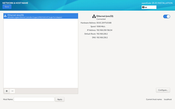Viewport: 175px width, 109px height.
Task: Click empty area of the device list
Action: click(x=41, y=56)
